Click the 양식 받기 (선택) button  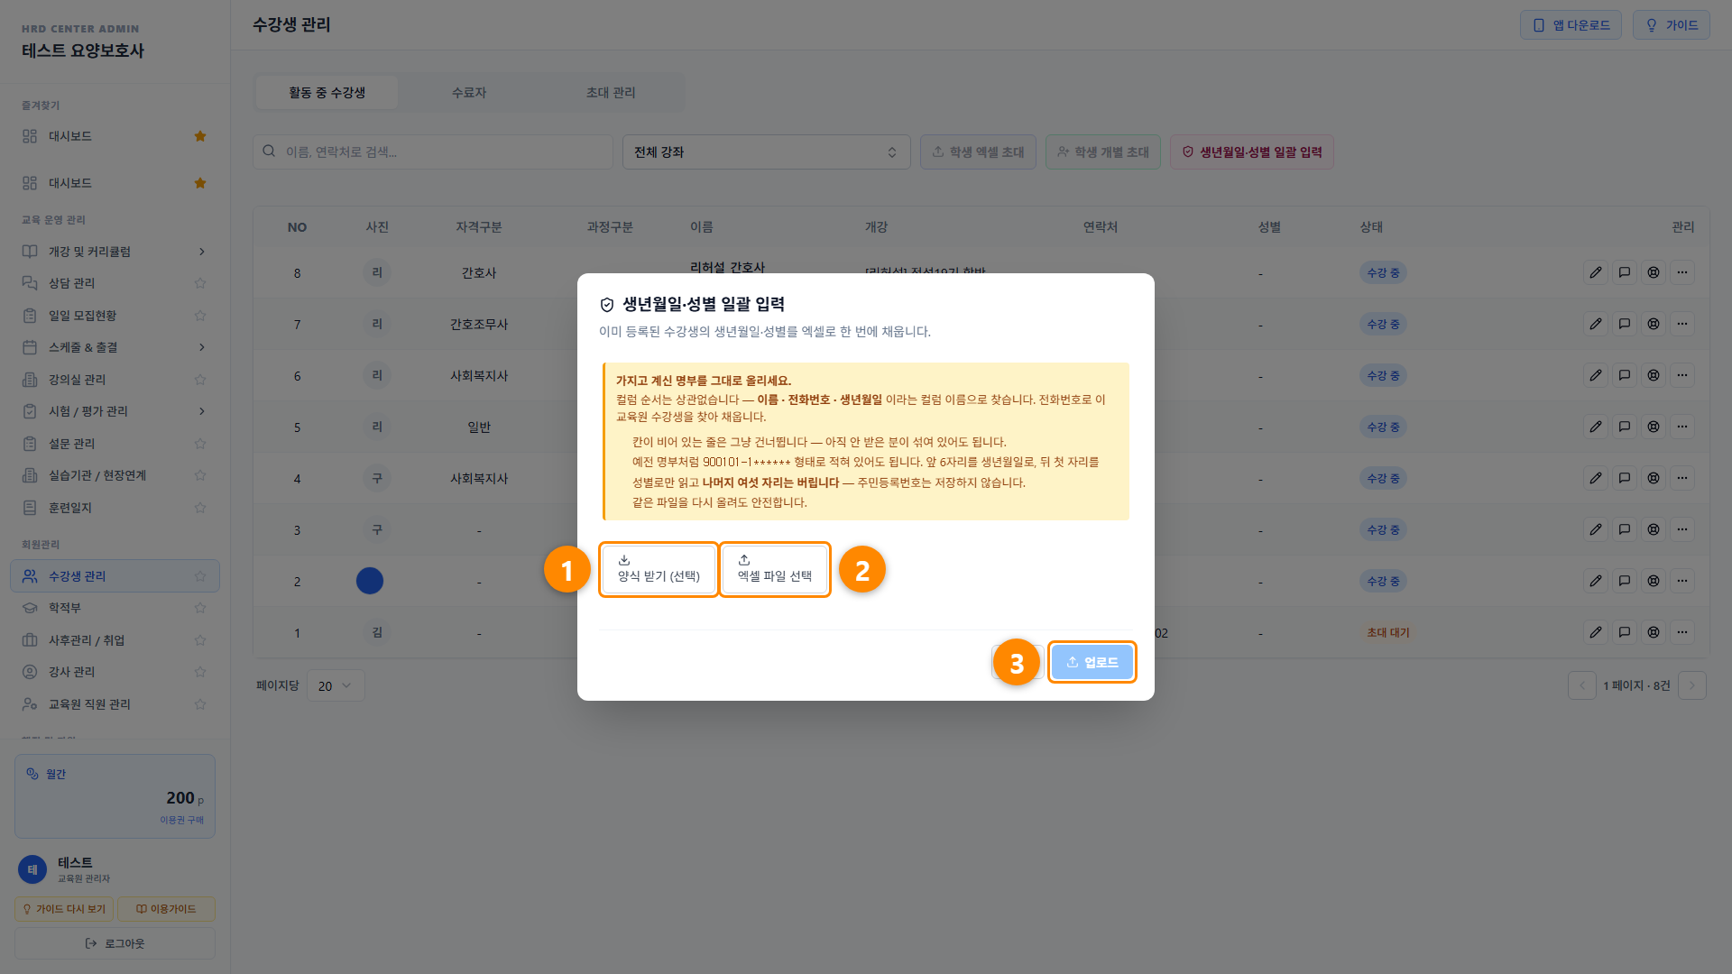coord(659,569)
